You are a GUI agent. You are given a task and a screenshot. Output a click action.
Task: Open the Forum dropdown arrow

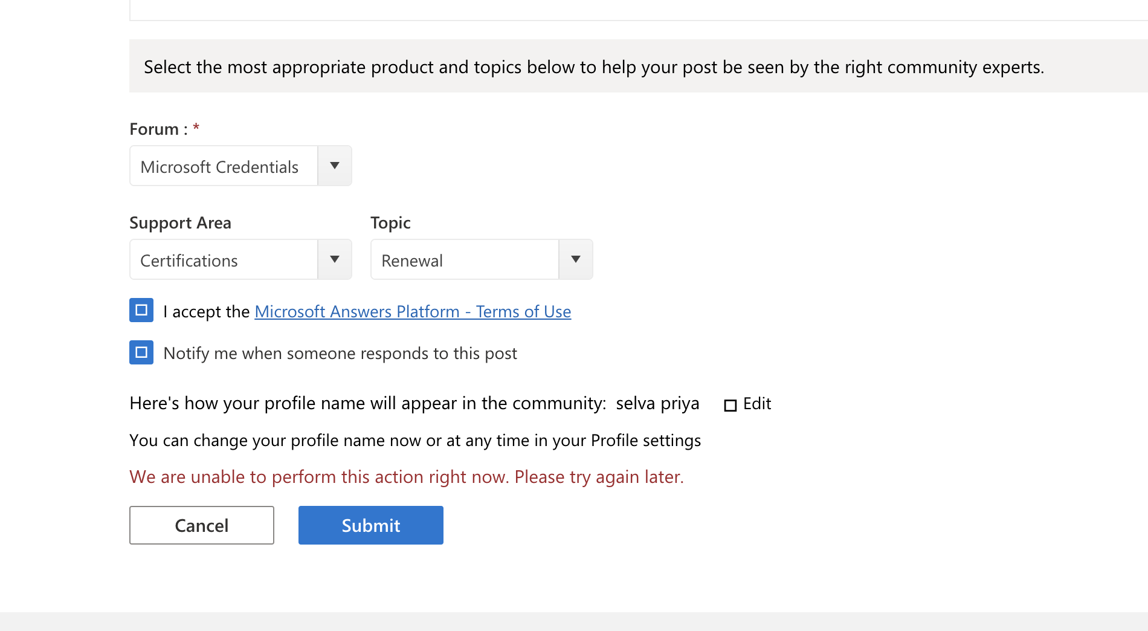[335, 166]
